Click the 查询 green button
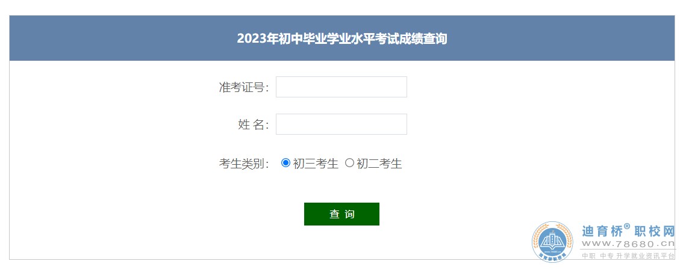 tap(341, 214)
